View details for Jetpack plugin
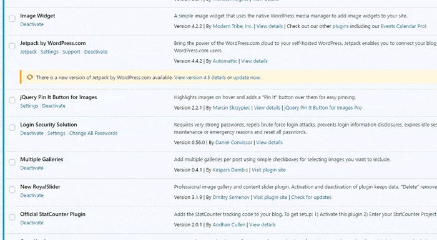 [254, 61]
